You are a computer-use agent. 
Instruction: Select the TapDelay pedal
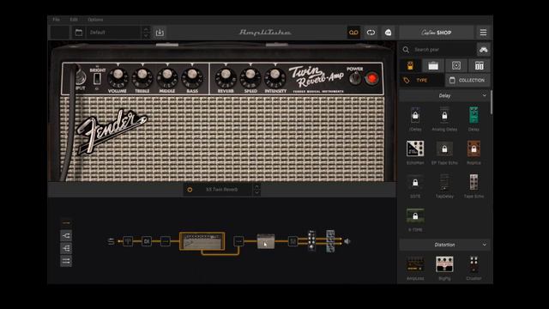coord(444,182)
